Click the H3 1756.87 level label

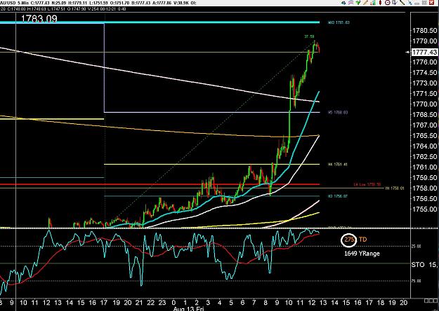pyautogui.click(x=338, y=196)
